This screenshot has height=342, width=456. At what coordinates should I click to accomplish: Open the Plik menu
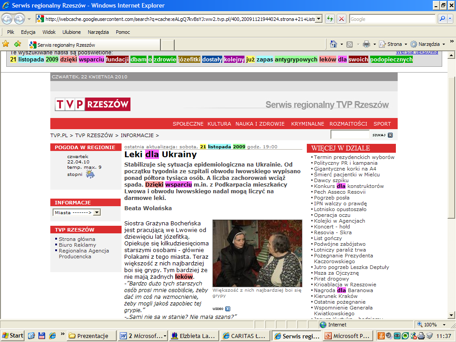click(x=11, y=32)
